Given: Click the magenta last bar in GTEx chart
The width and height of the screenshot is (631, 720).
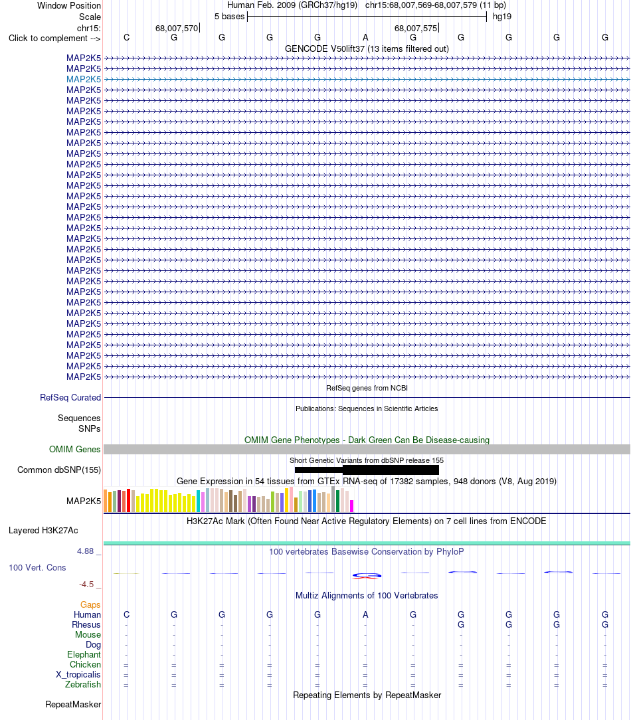Looking at the screenshot, I should 352,506.
